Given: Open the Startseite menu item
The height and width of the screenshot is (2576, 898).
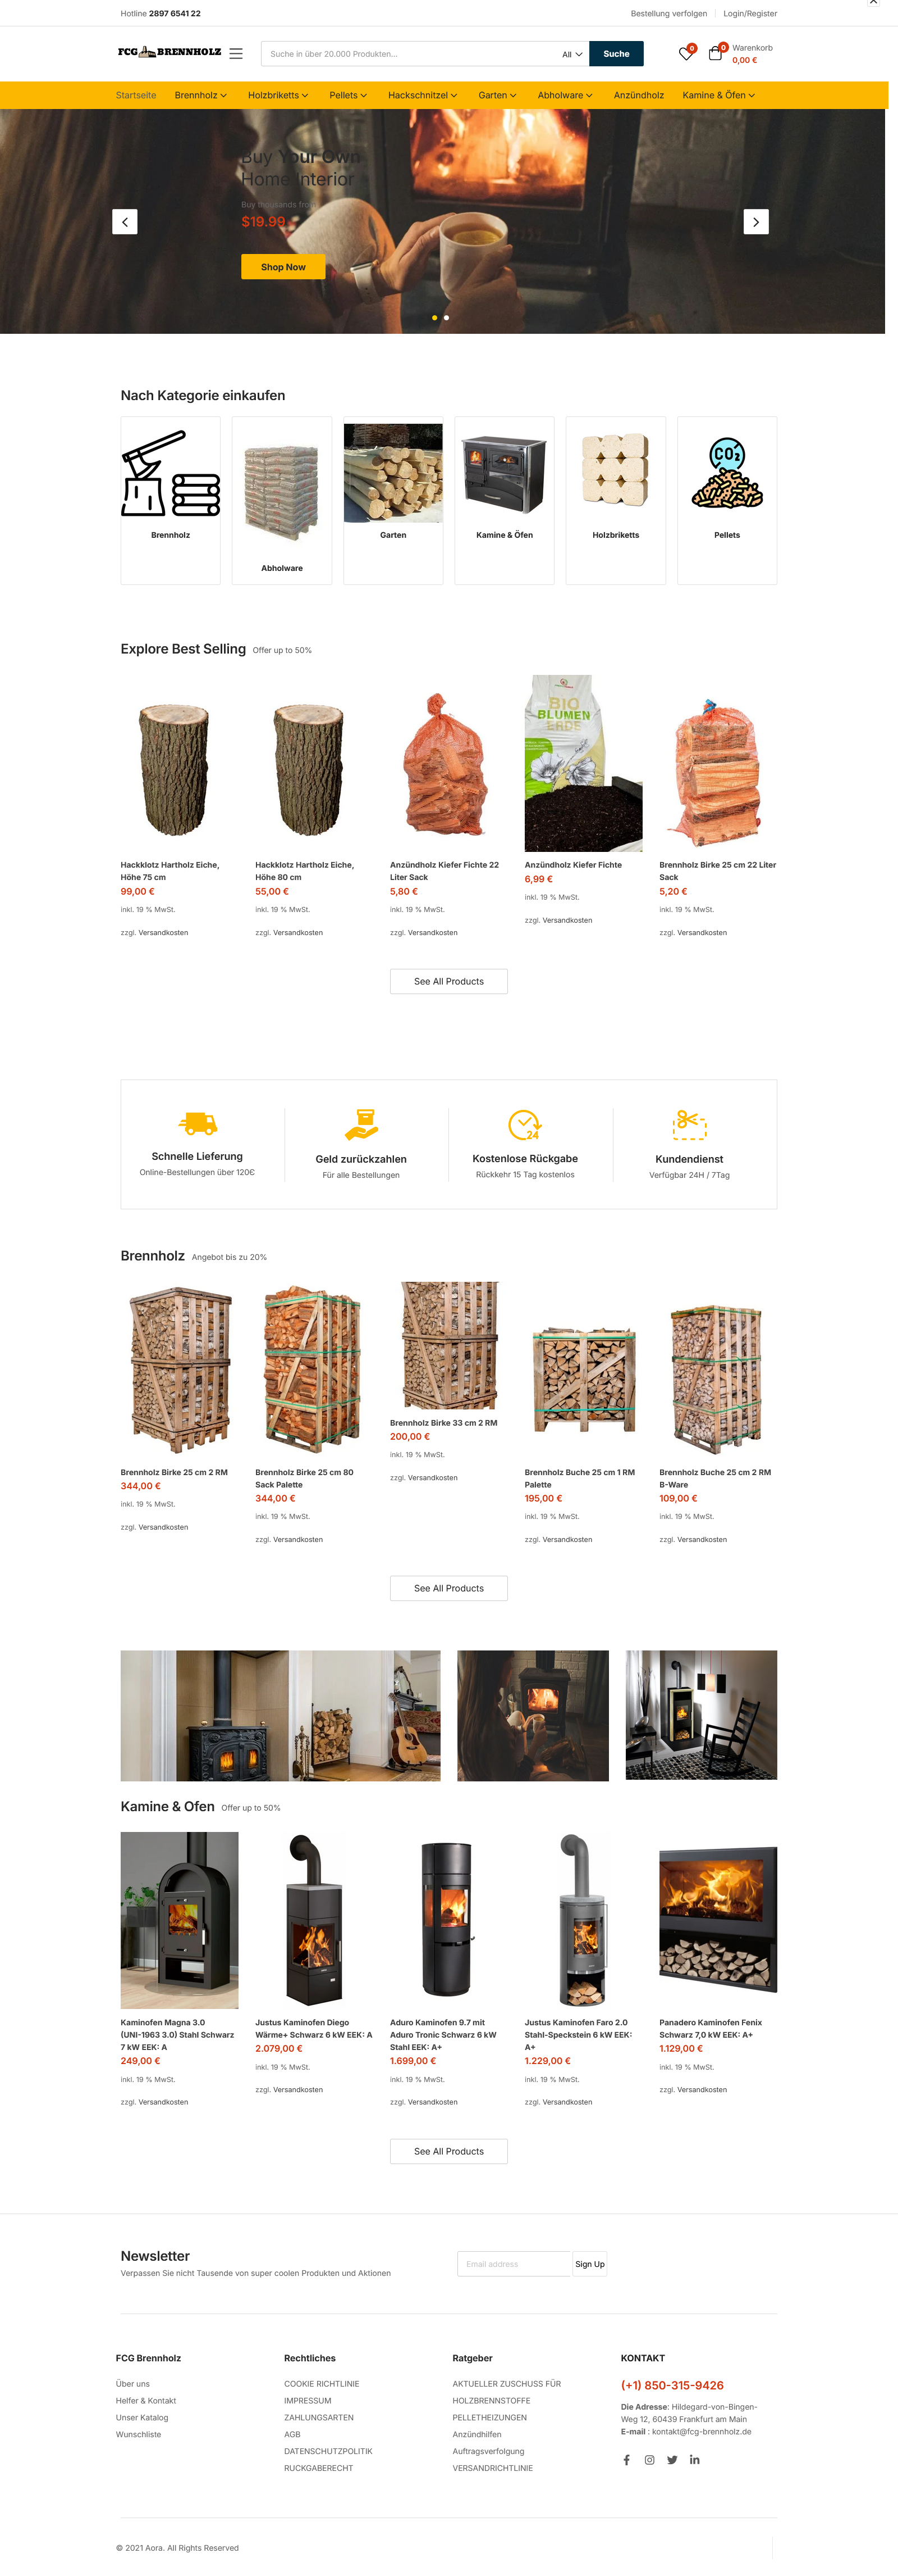Looking at the screenshot, I should coord(136,95).
